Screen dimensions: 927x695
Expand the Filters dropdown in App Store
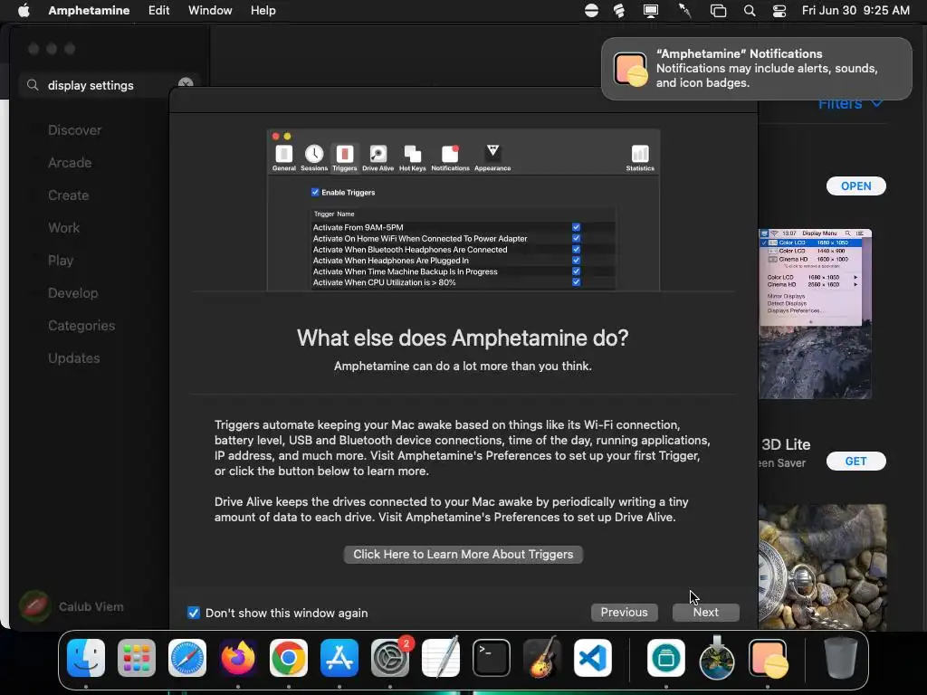[x=850, y=105]
